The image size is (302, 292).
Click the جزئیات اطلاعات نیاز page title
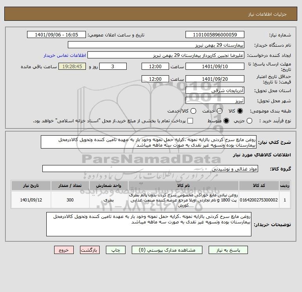pos(267,14)
